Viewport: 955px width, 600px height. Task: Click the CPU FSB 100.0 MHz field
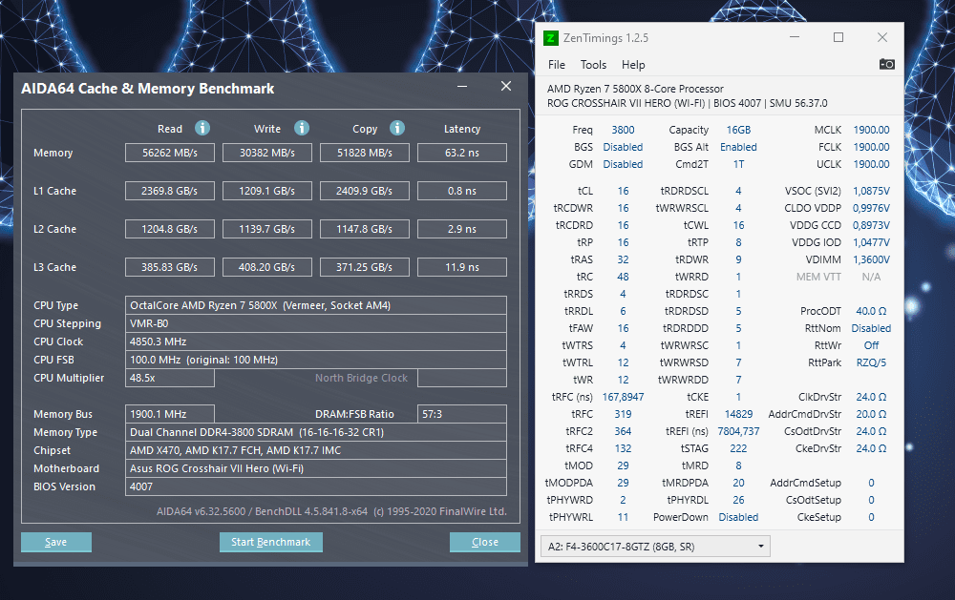pos(316,360)
